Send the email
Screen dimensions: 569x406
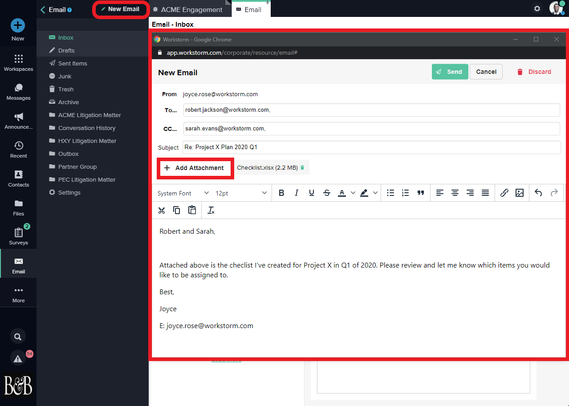point(450,72)
